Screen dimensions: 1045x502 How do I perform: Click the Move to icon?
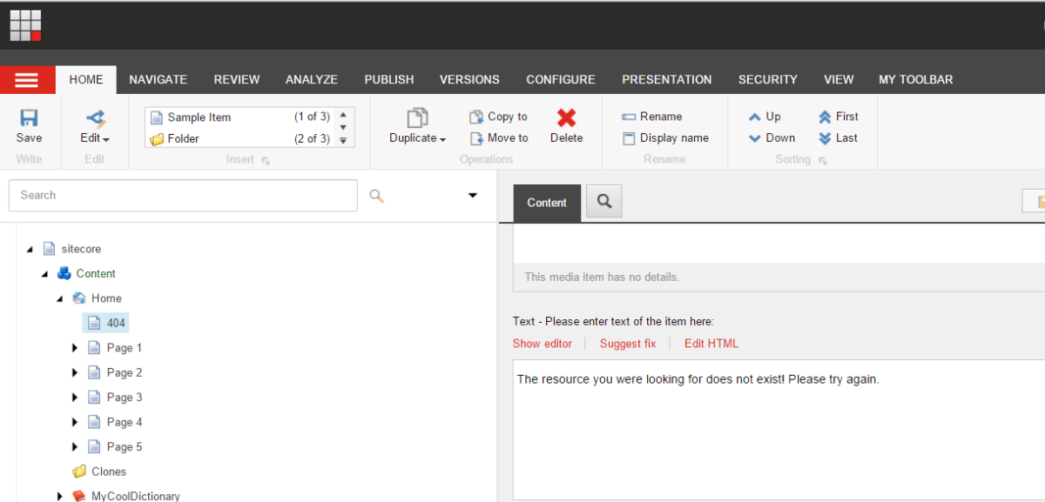[x=476, y=138]
